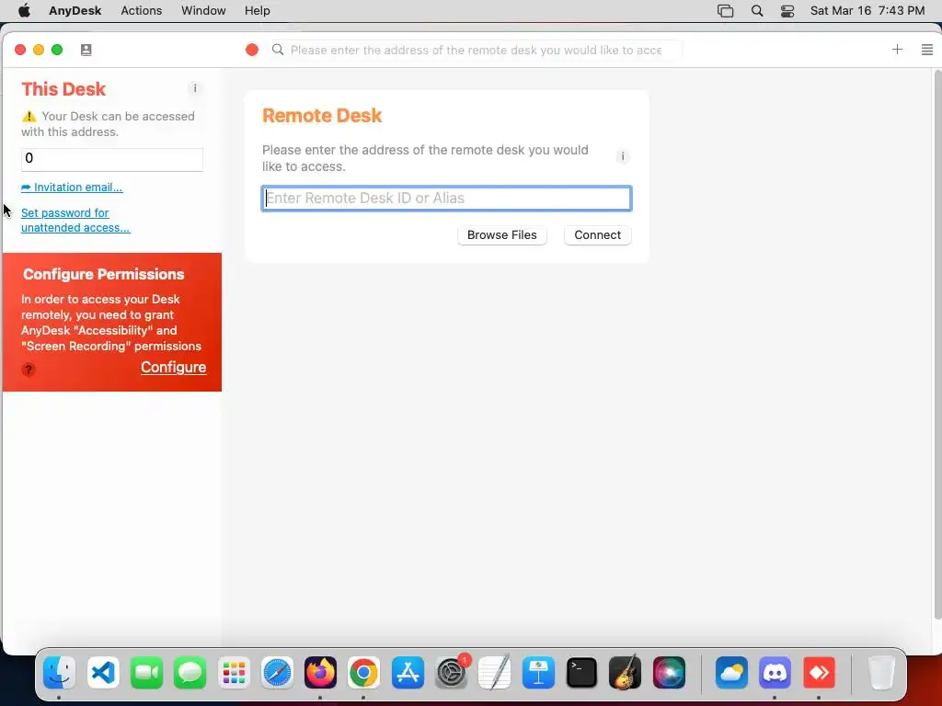
Task: Click the question mark help icon in the permissions panel
Action: click(29, 370)
